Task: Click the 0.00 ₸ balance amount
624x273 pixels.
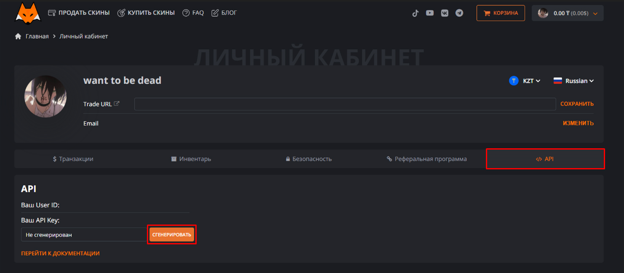Action: 562,13
